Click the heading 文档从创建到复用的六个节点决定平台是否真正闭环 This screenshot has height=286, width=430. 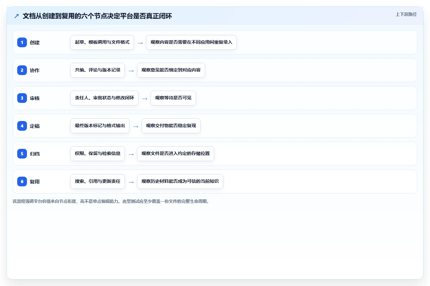coord(97,16)
